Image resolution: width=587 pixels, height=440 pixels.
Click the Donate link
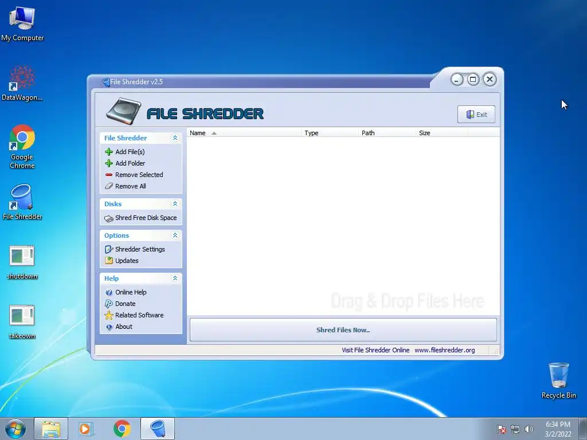(125, 304)
